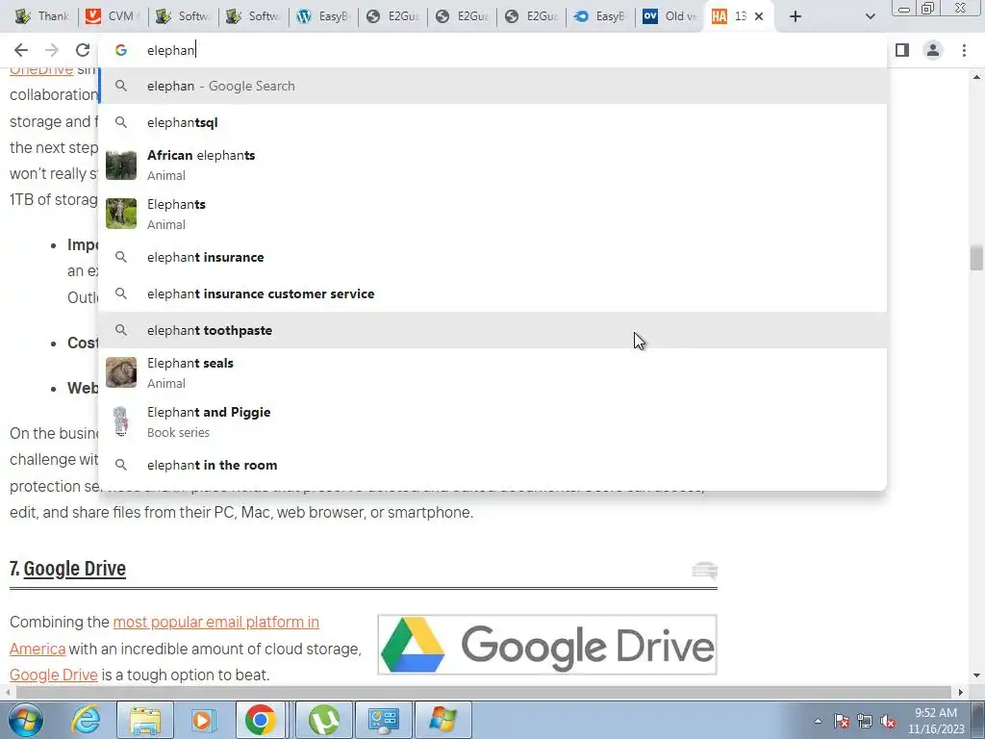The image size is (985, 739).
Task: Click the Elephant and Piggie thumbnail
Action: 121,421
